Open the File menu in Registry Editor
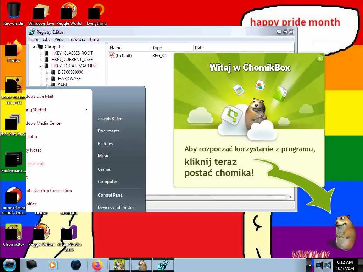Screen dimensions: 363x272 pyautogui.click(x=34, y=39)
